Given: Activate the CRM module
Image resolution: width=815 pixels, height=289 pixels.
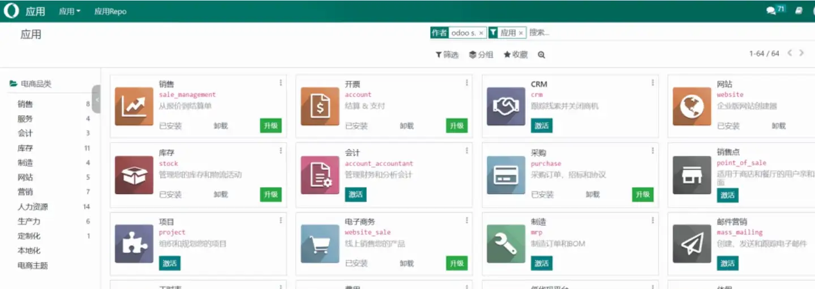Looking at the screenshot, I should pyautogui.click(x=542, y=126).
